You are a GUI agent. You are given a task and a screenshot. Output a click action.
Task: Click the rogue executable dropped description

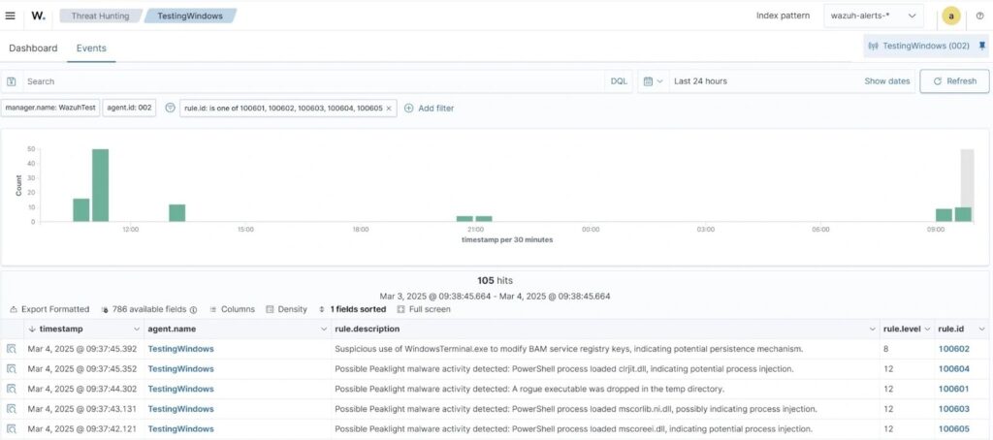pos(529,389)
